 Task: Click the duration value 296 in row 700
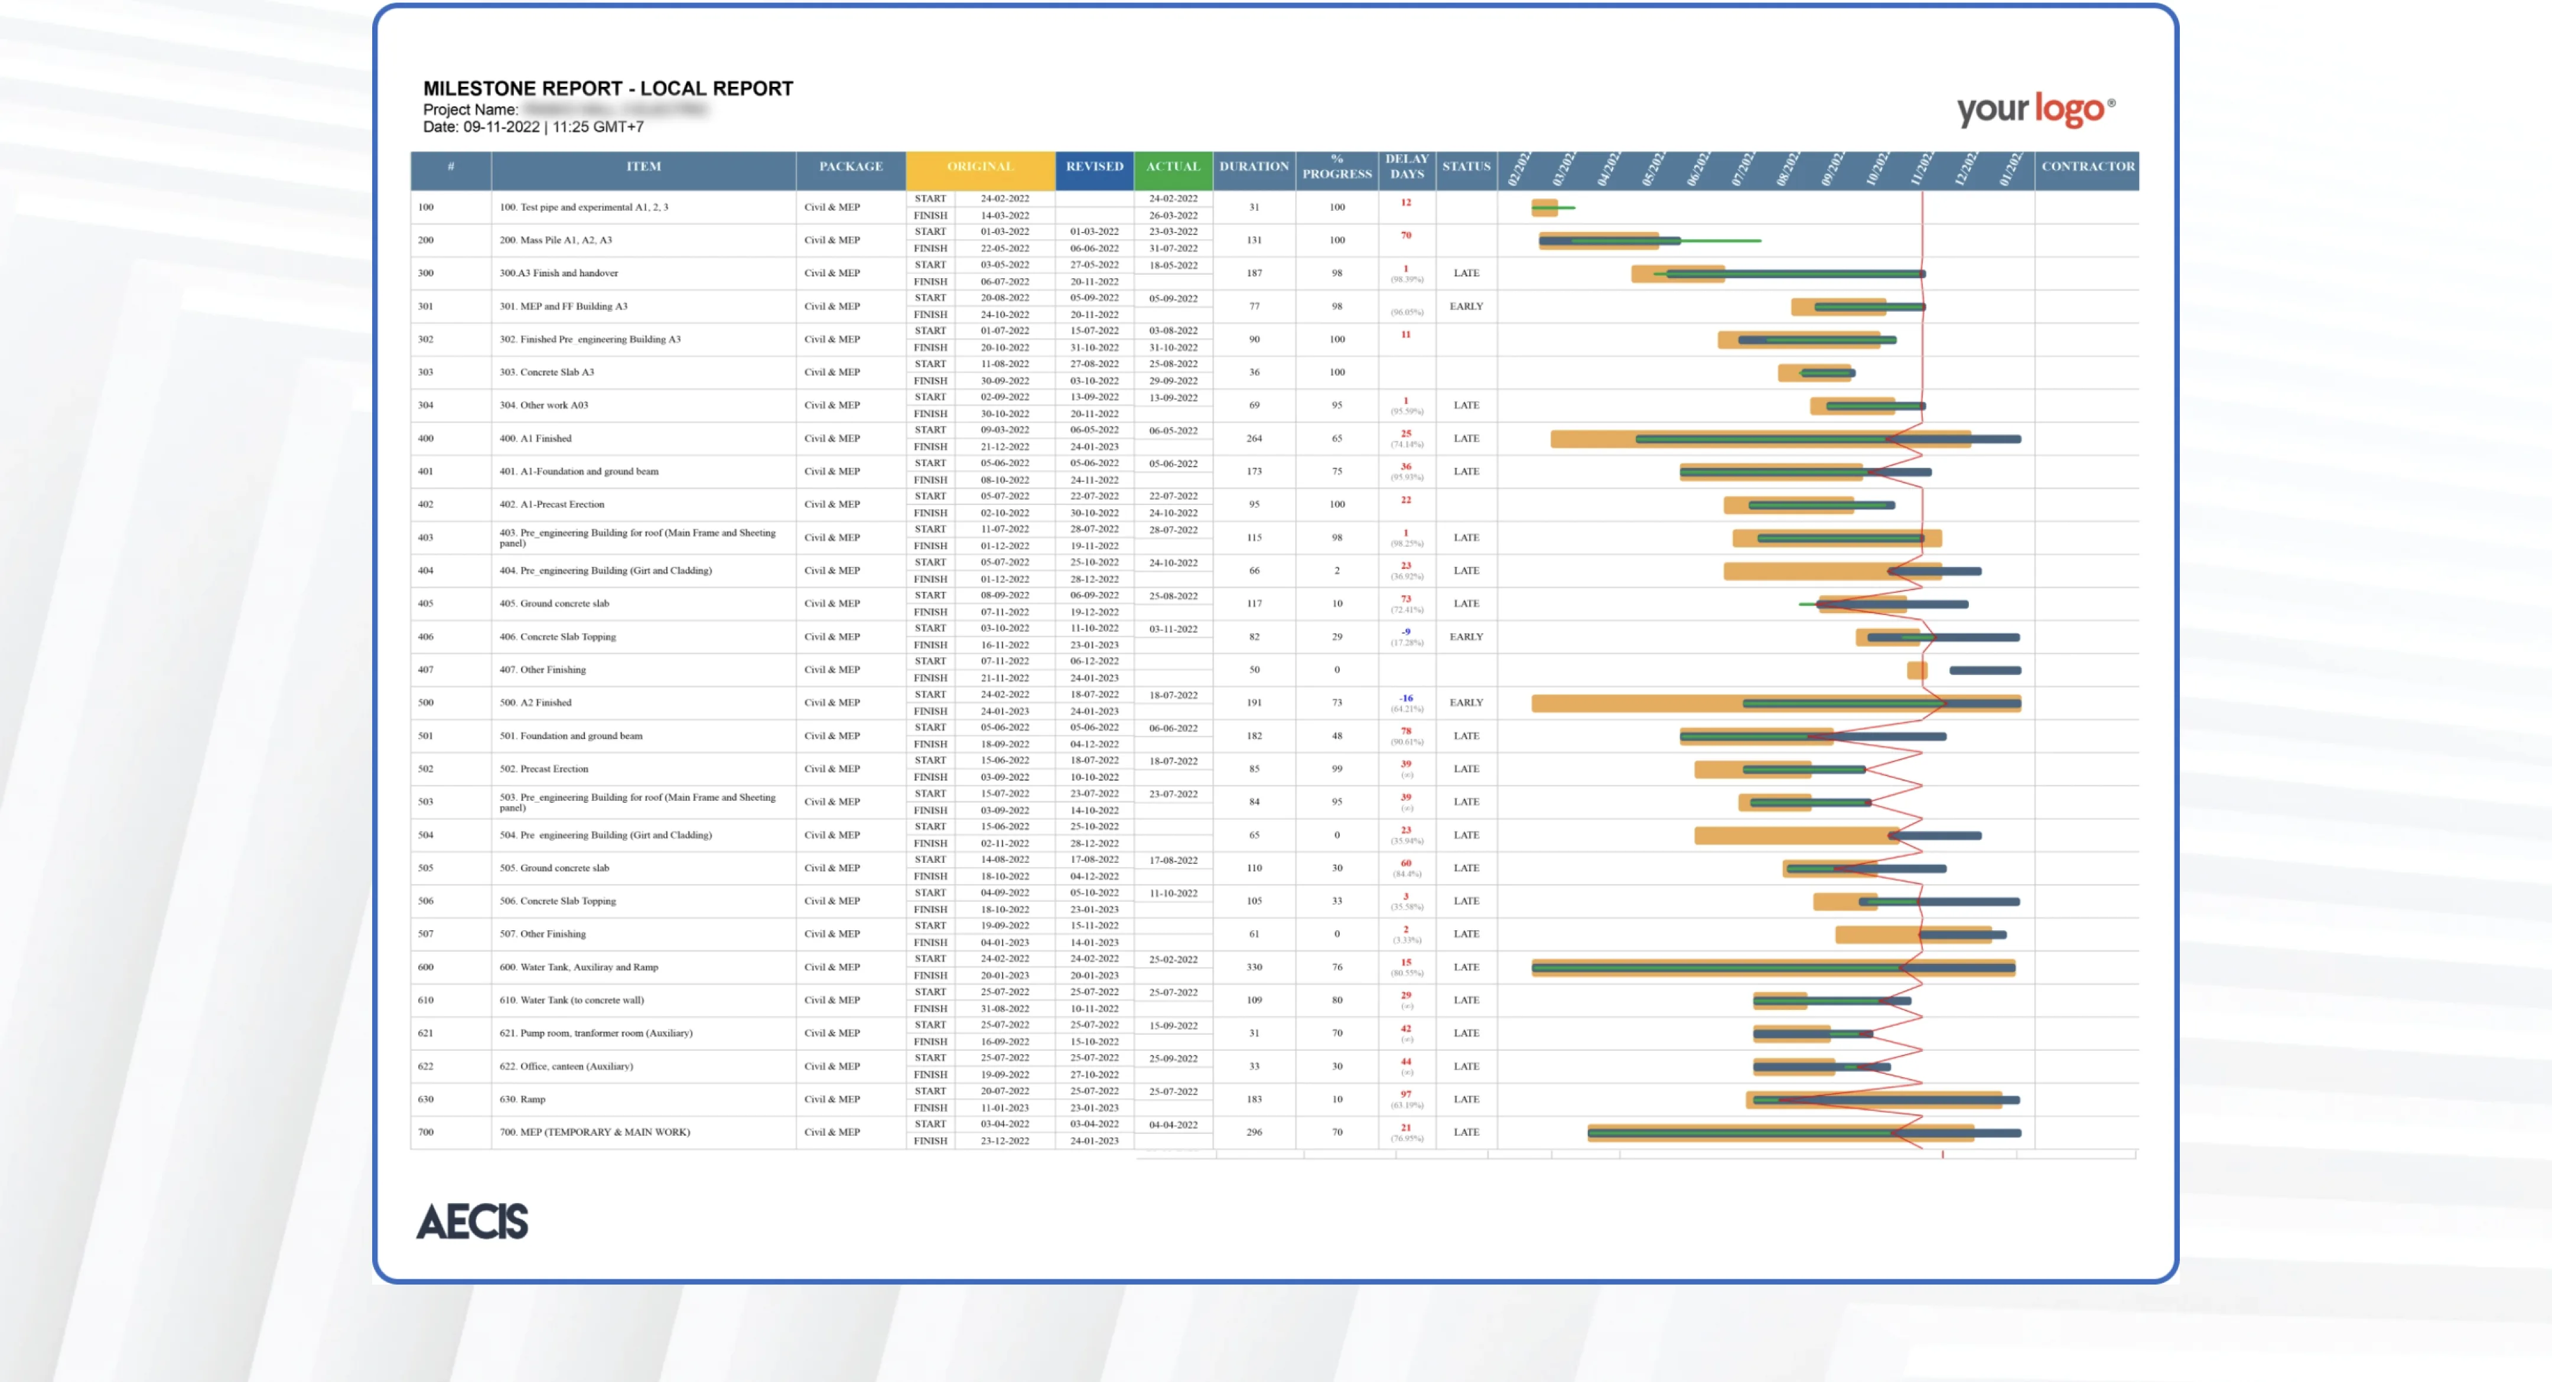click(x=1254, y=1132)
